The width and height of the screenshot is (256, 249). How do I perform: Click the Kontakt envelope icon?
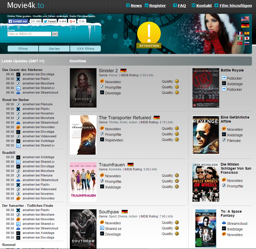coord(194,5)
